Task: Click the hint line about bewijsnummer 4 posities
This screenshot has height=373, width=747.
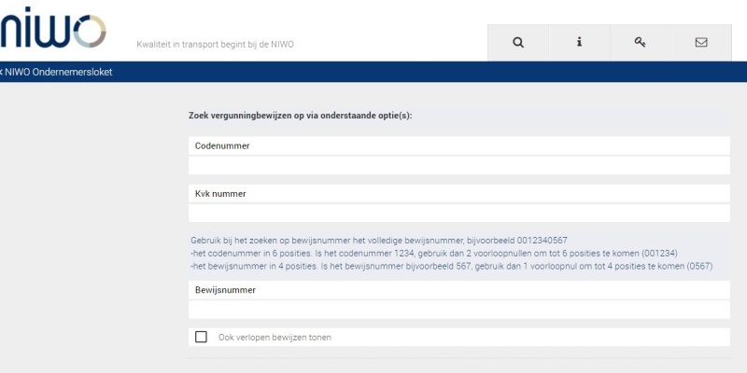Action: [451, 266]
